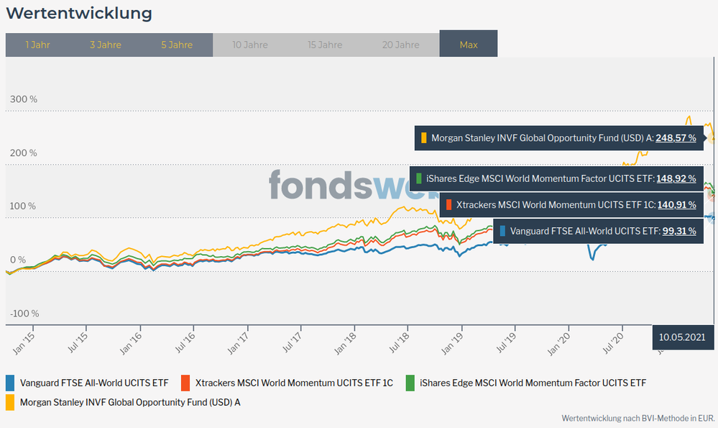Toggle iShares Edge MSCI World Momentum legend label
The image size is (718, 428).
(533, 383)
